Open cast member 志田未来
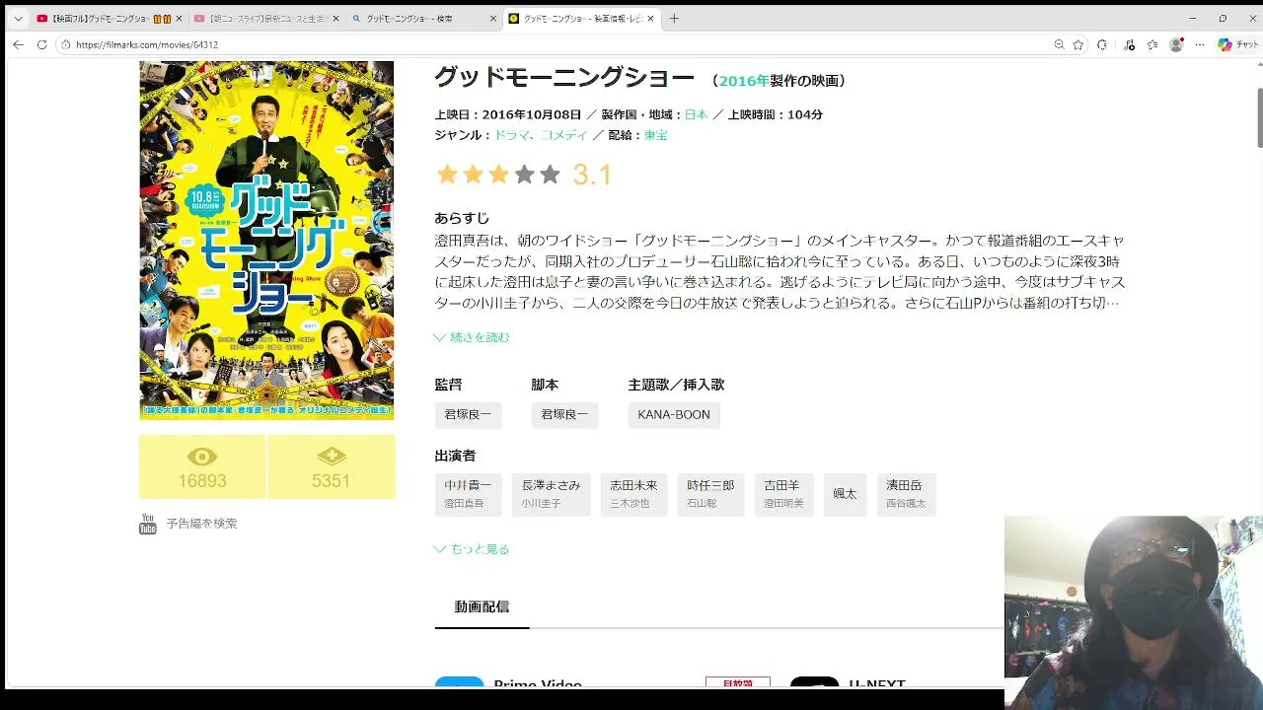 (x=633, y=494)
